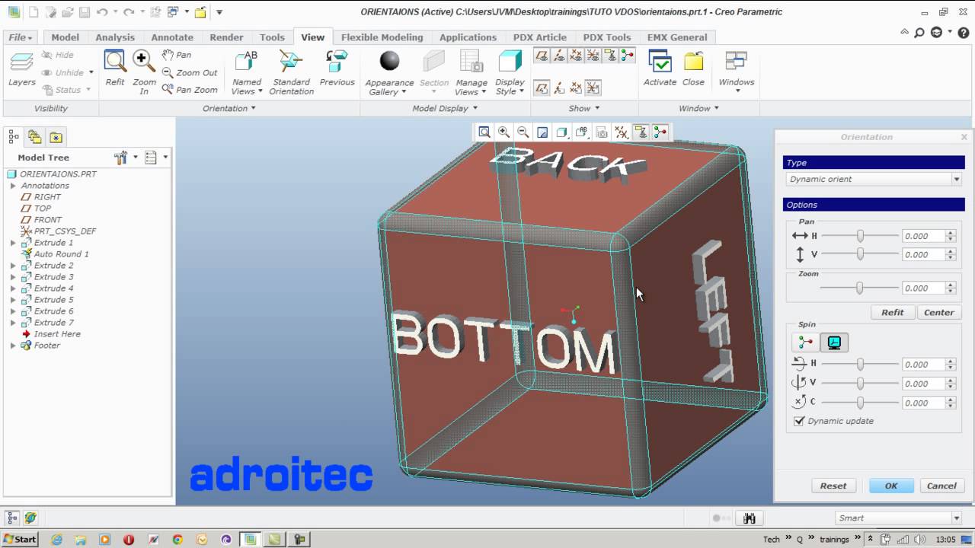Select the screen-center spin icon
The width and height of the screenshot is (975, 548).
click(x=834, y=342)
